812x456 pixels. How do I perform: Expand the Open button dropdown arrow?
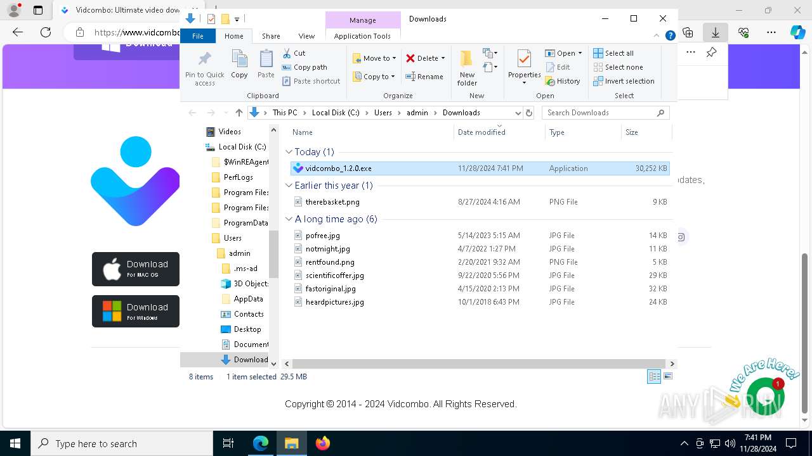click(x=580, y=53)
